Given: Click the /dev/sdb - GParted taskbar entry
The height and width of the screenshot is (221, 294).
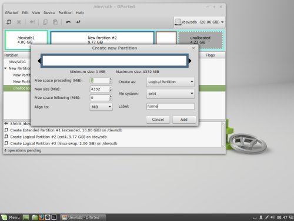Looking at the screenshot, I should 83,217.
